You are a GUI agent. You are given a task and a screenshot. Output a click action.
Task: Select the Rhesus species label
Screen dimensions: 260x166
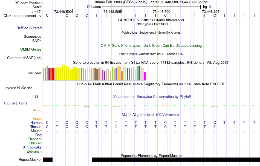point(36,127)
